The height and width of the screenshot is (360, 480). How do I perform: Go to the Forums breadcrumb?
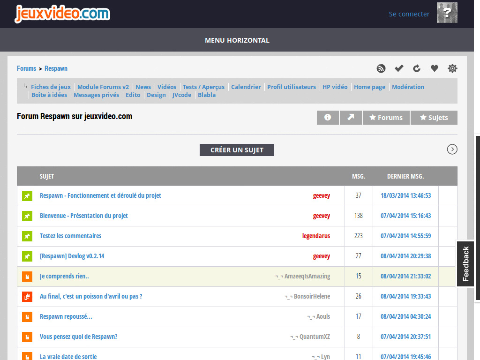26,68
